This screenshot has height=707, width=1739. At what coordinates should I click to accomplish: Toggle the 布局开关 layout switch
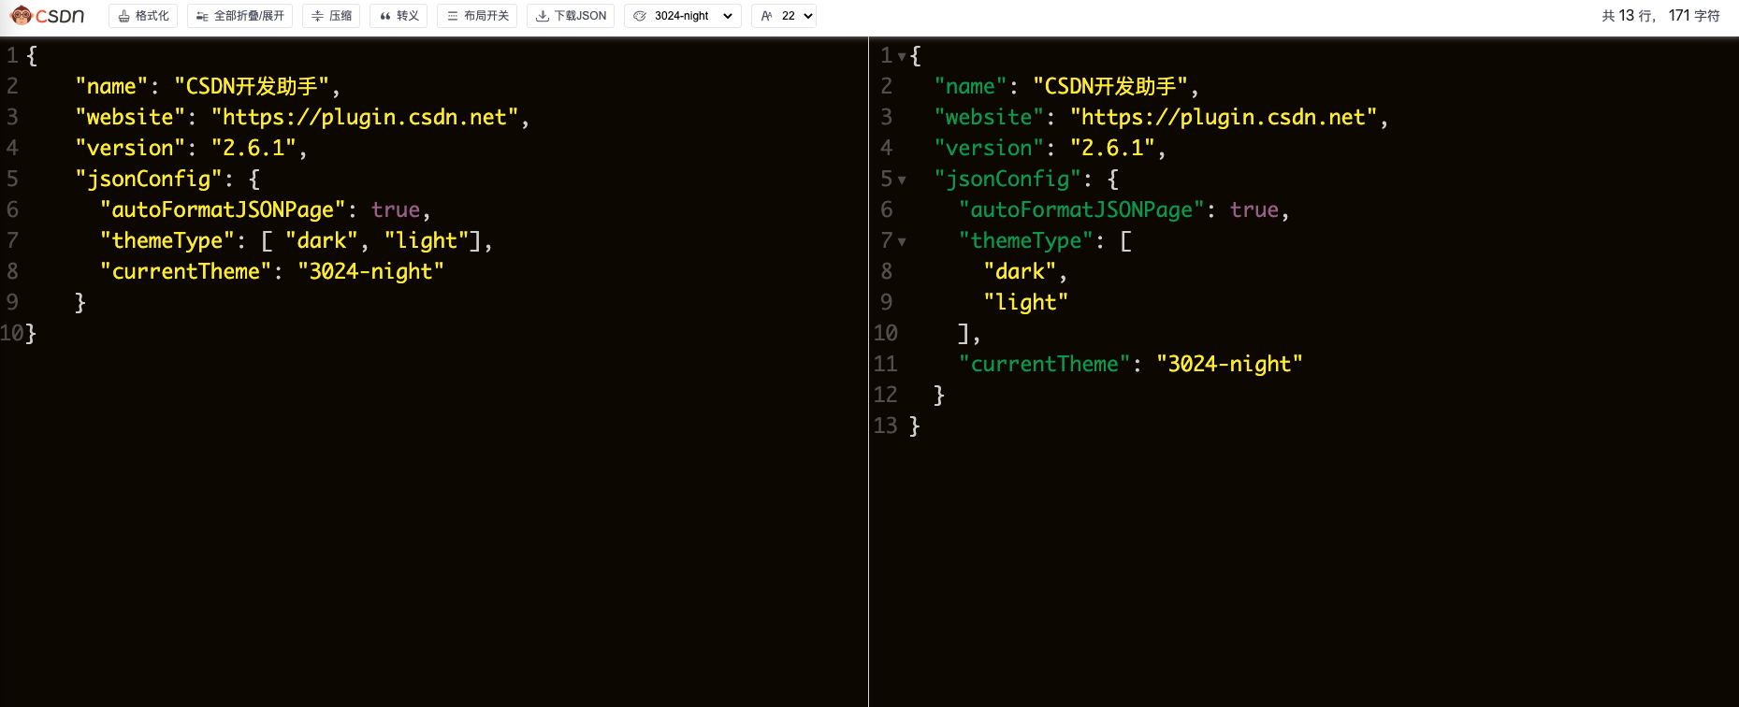pyautogui.click(x=477, y=16)
